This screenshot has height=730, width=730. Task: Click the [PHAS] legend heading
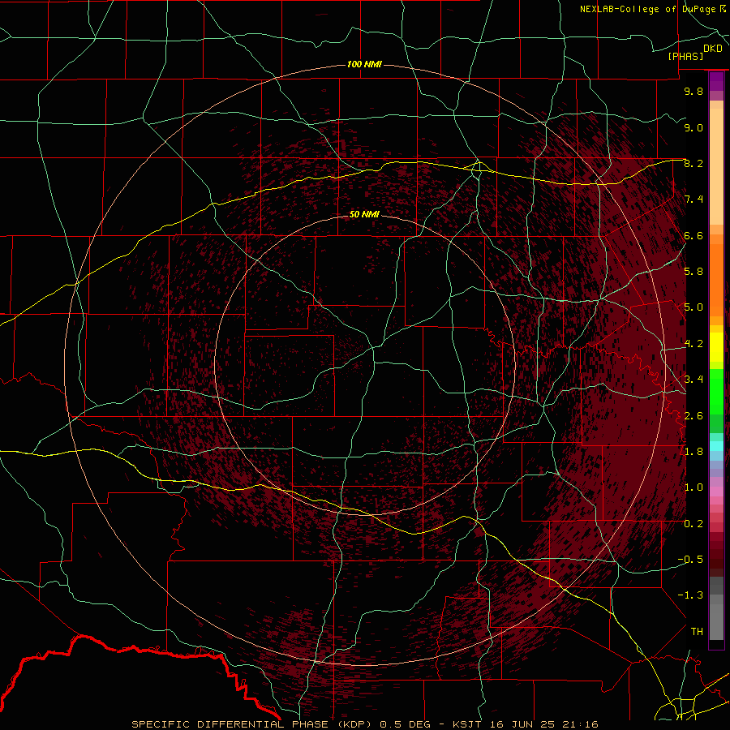685,57
